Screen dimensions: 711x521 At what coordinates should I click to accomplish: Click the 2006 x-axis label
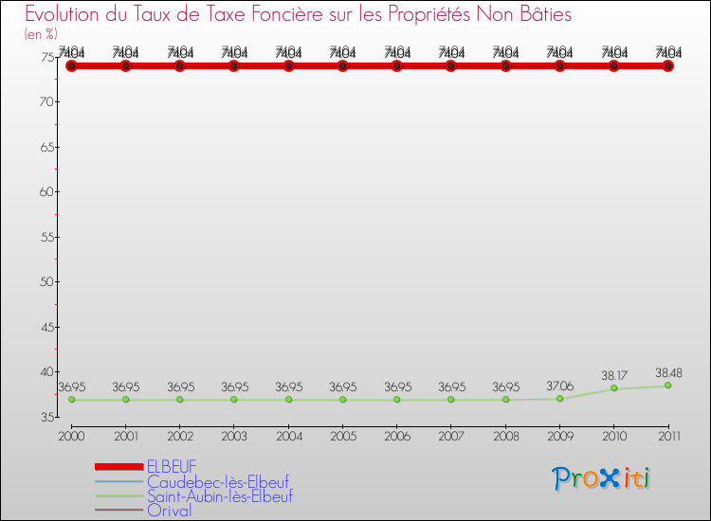397,437
